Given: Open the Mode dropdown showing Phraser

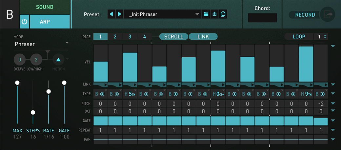Looking at the screenshot, I should 41,44.
